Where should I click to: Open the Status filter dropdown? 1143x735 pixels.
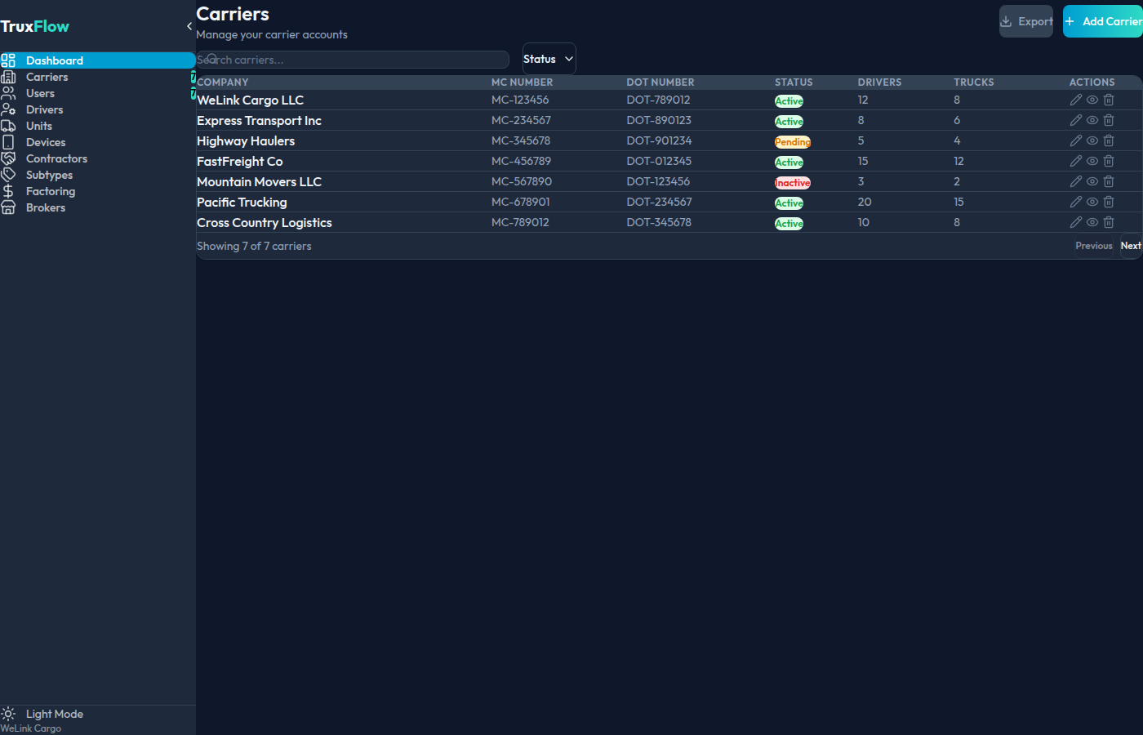(x=548, y=58)
